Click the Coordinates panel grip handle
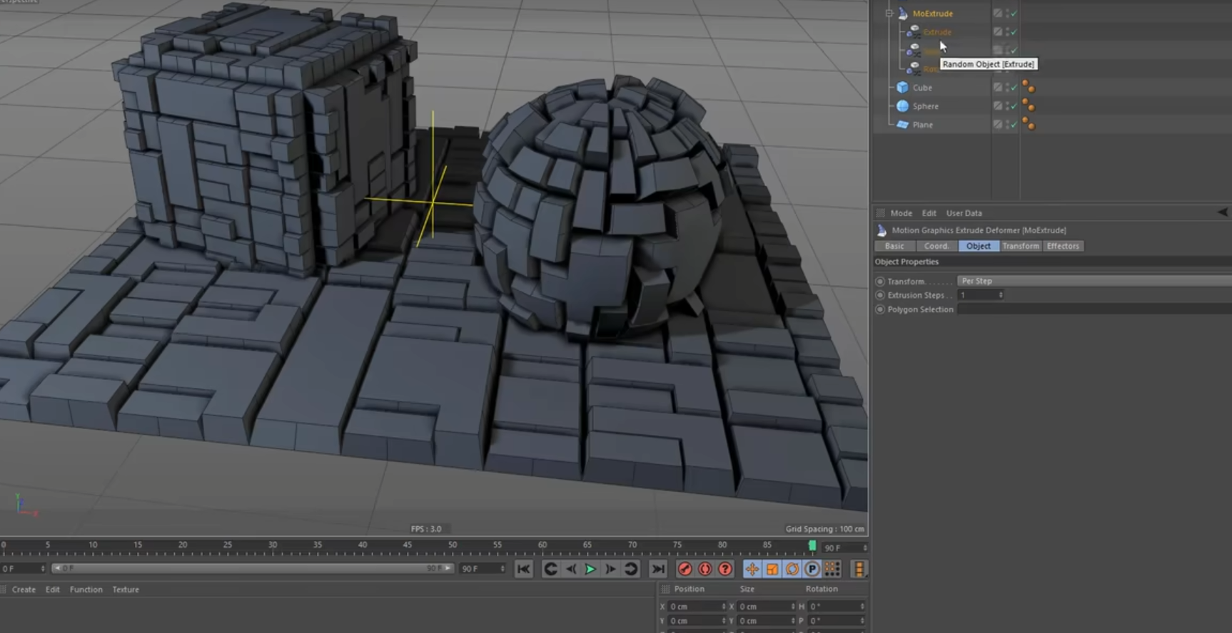 click(665, 589)
